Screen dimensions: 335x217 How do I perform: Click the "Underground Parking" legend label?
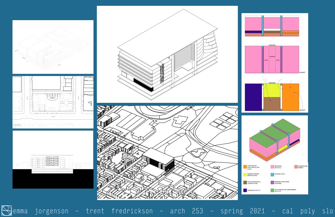(x=303, y=167)
